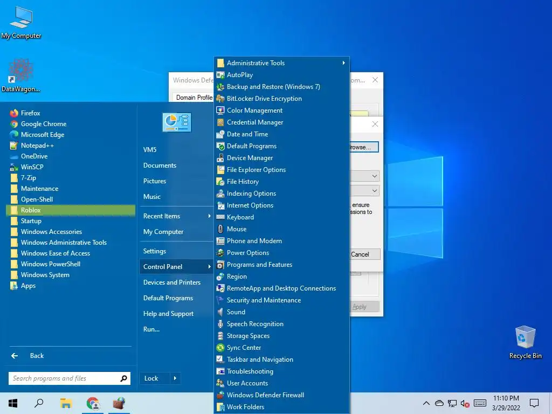The width and height of the screenshot is (552, 414).
Task: Click the Search programs and files box
Action: 70,378
